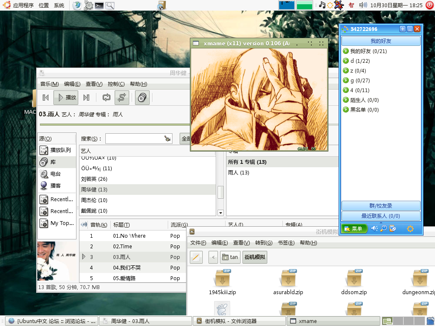Select the ddsom.zip file
This screenshot has height=326, width=435.
pyautogui.click(x=354, y=282)
